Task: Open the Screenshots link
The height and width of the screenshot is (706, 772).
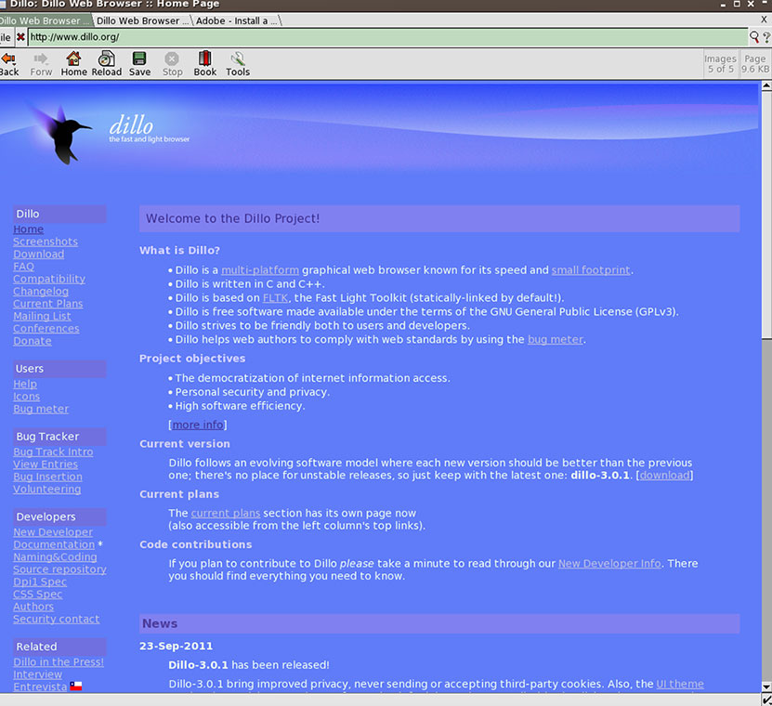Action: pyautogui.click(x=46, y=242)
